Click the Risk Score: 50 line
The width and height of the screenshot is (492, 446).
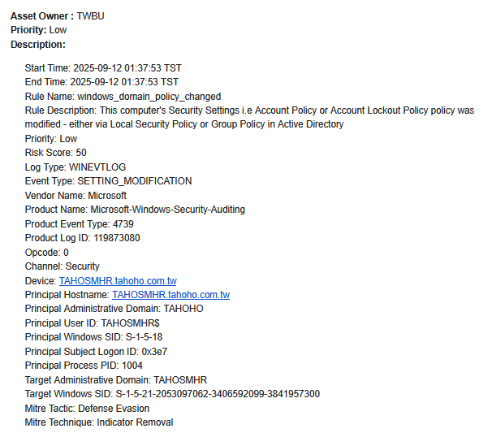click(55, 153)
